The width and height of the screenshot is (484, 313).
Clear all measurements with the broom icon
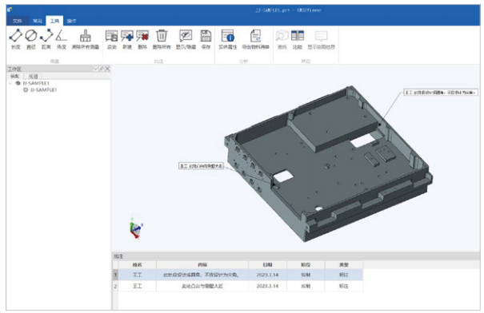pyautogui.click(x=85, y=39)
